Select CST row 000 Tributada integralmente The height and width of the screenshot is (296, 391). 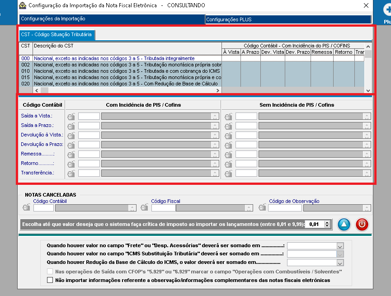pos(192,58)
